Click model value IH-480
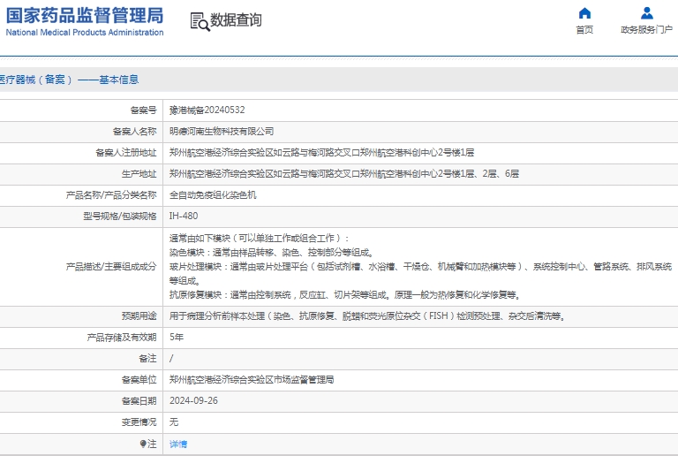Screen dimensions: 678x456 click(184, 216)
